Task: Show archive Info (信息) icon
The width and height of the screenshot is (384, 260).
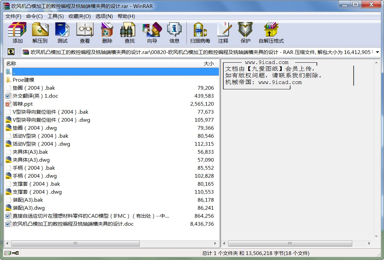Action: 174,33
